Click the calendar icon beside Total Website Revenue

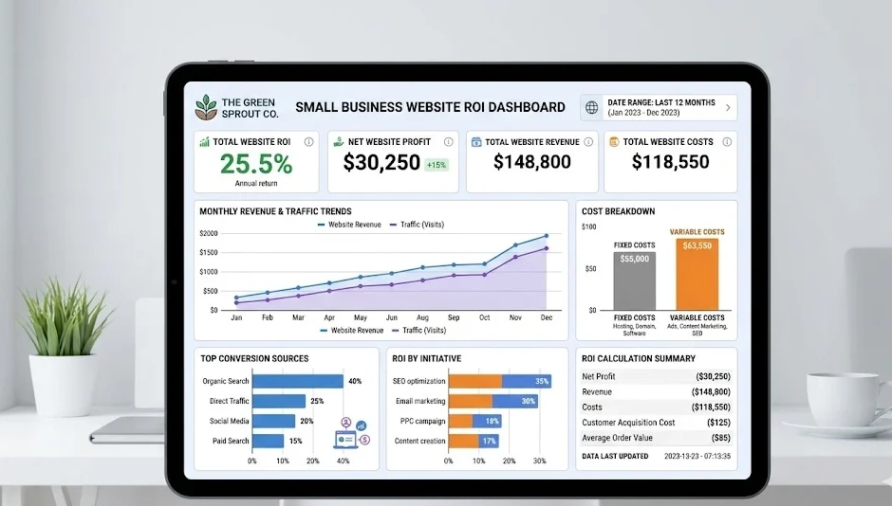coord(476,142)
